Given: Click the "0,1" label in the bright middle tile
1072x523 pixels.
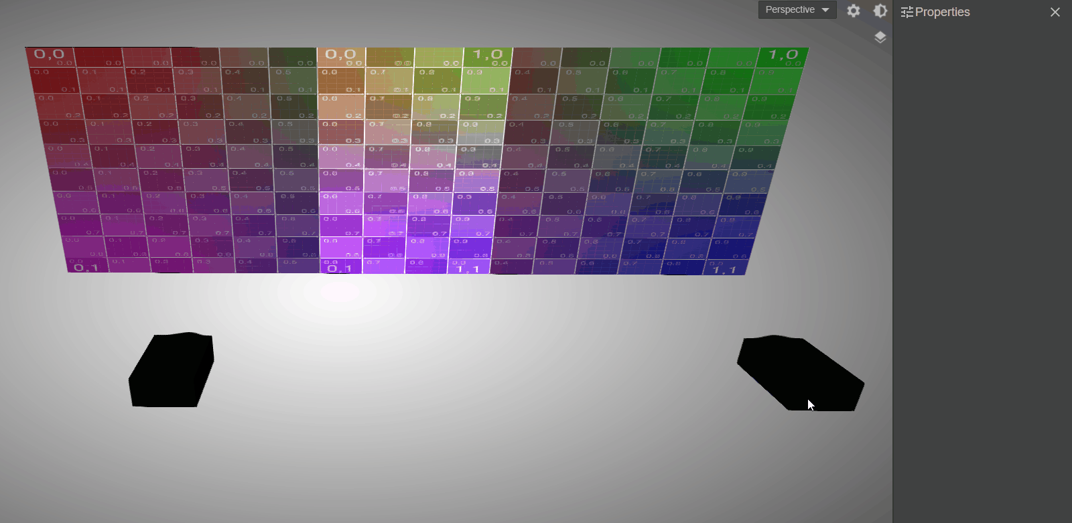Looking at the screenshot, I should tap(338, 269).
